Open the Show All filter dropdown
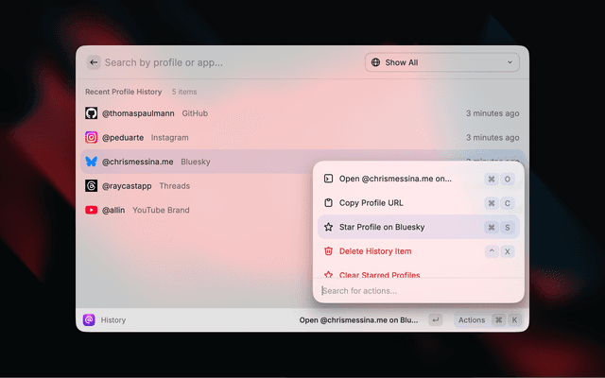The height and width of the screenshot is (378, 605). pyautogui.click(x=441, y=62)
